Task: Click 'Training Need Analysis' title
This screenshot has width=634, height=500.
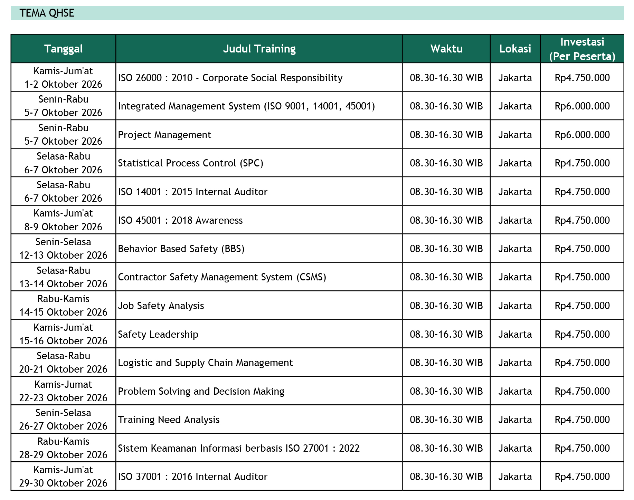Action: pos(169,420)
